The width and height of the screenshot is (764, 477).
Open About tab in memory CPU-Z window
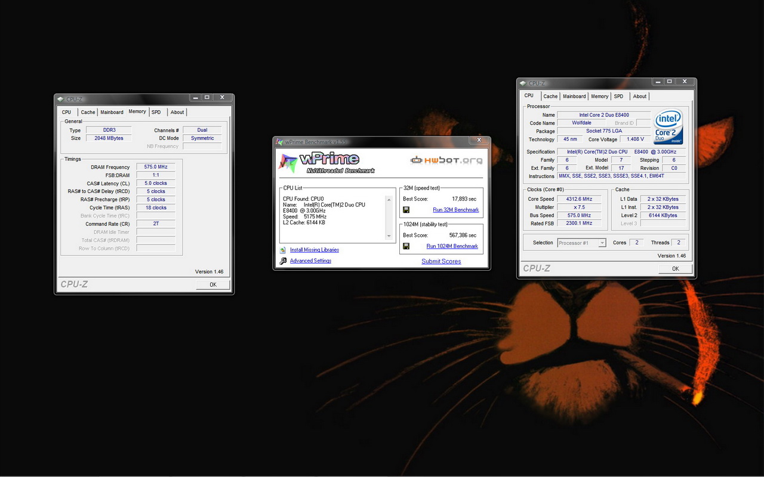click(177, 112)
